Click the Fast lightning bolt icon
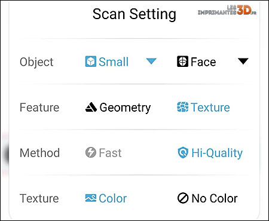 [91, 152]
